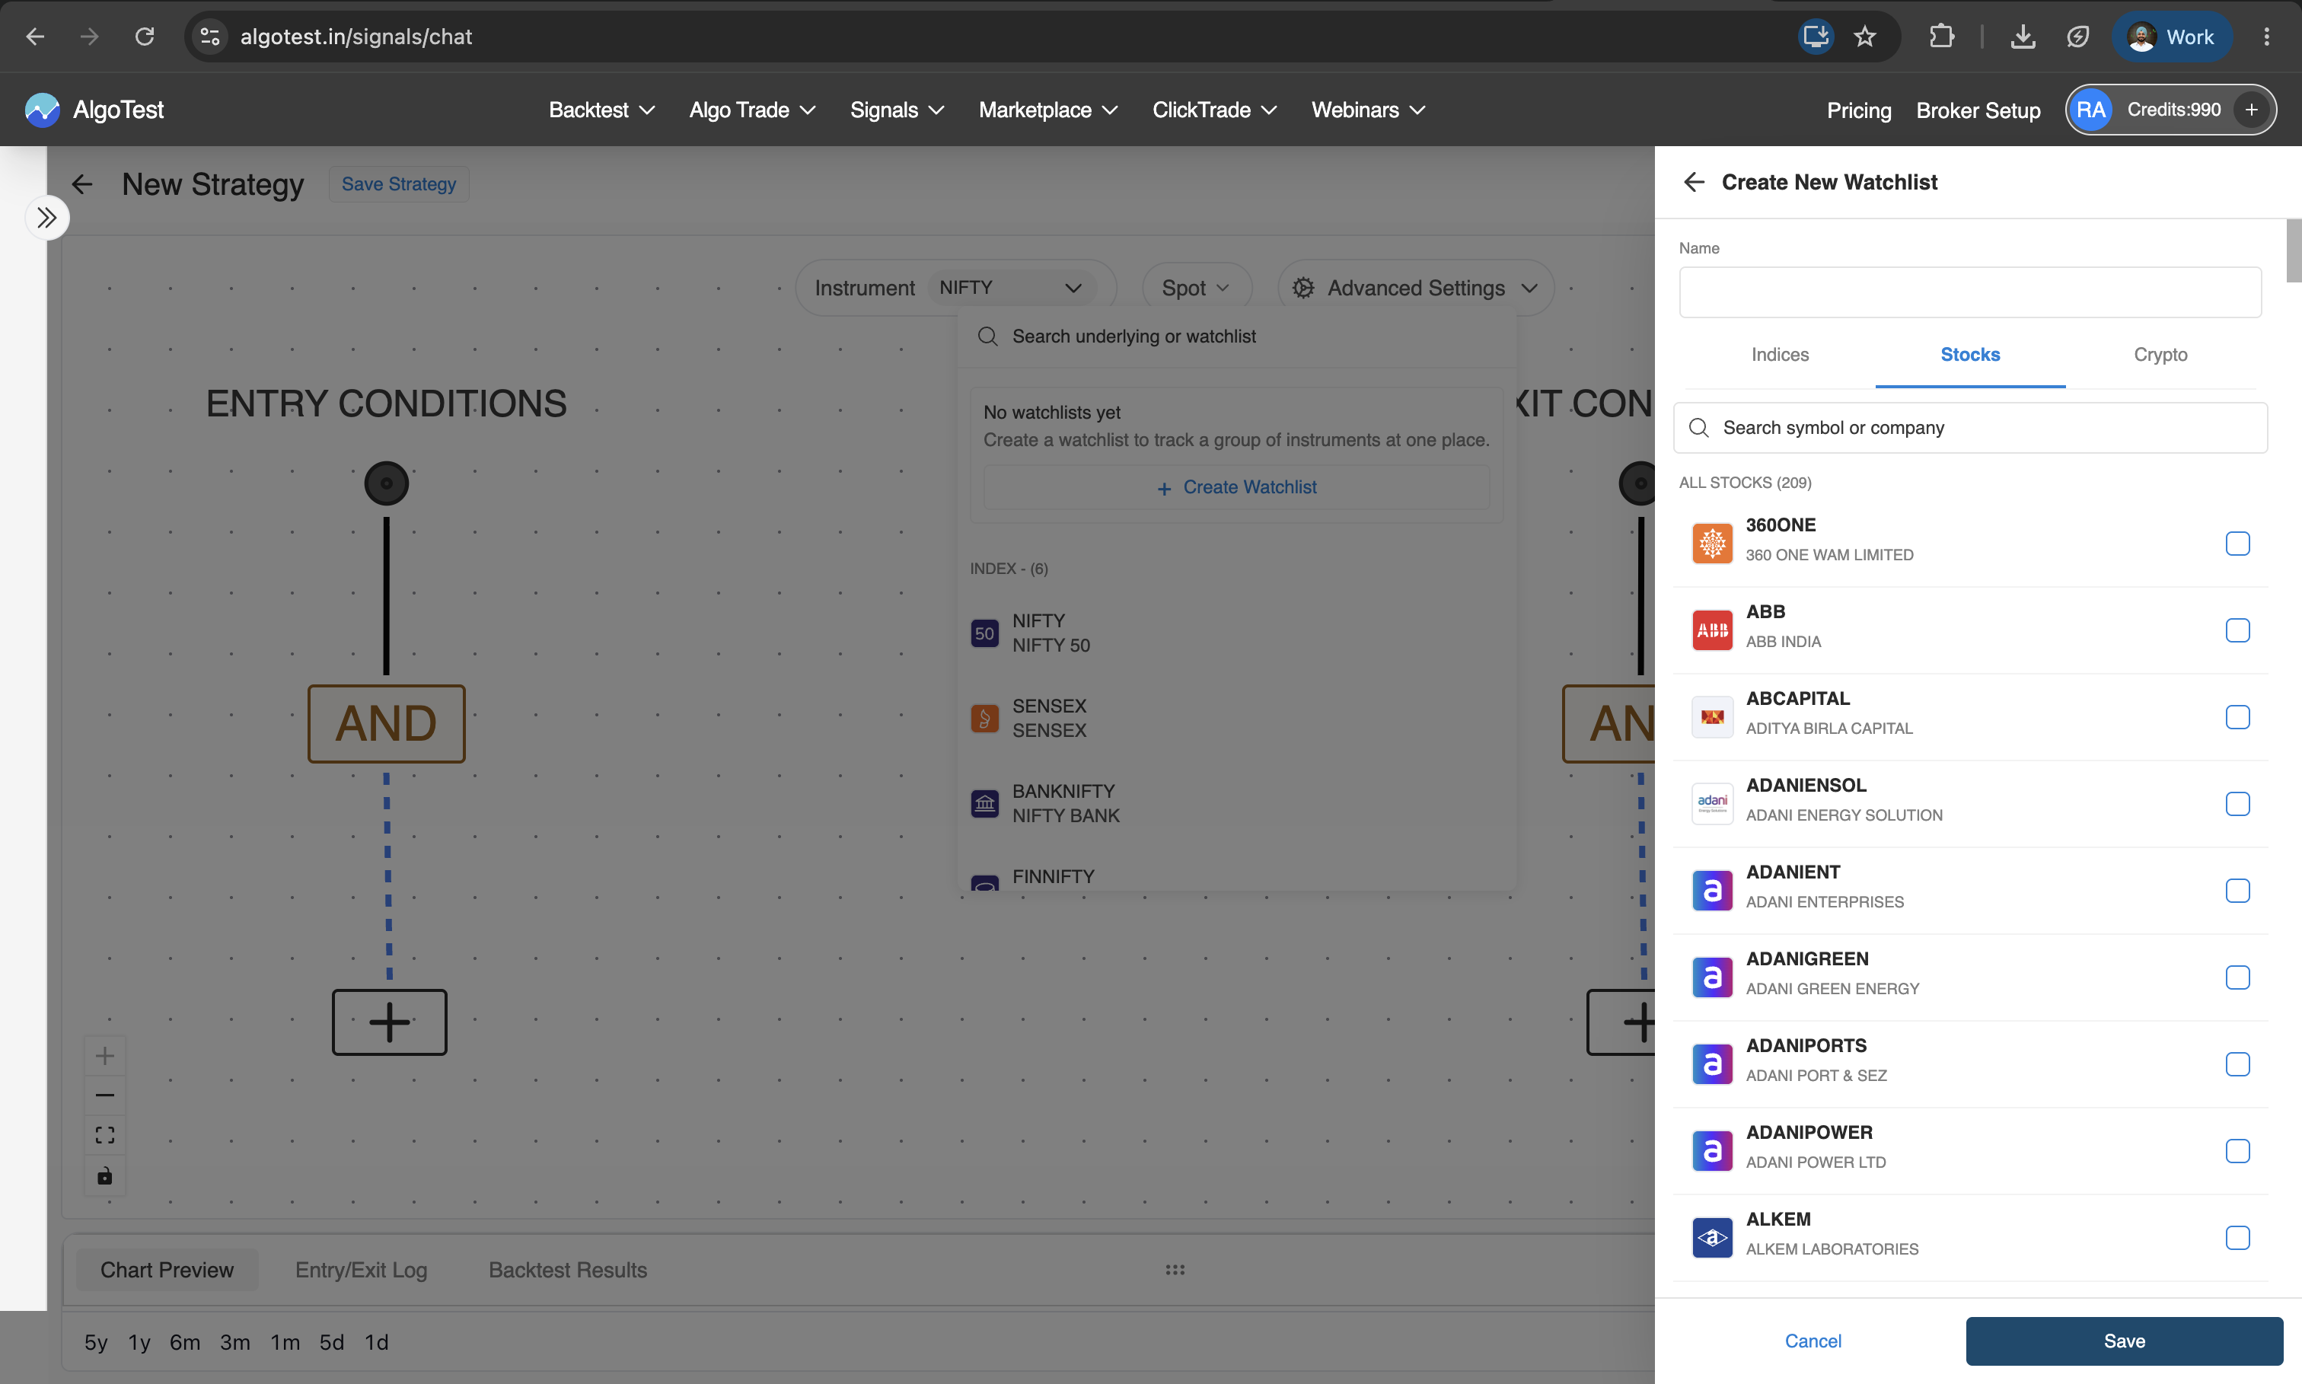Viewport: 2302px width, 1384px height.
Task: Open Instrument NIFTY dropdown
Action: (1012, 287)
